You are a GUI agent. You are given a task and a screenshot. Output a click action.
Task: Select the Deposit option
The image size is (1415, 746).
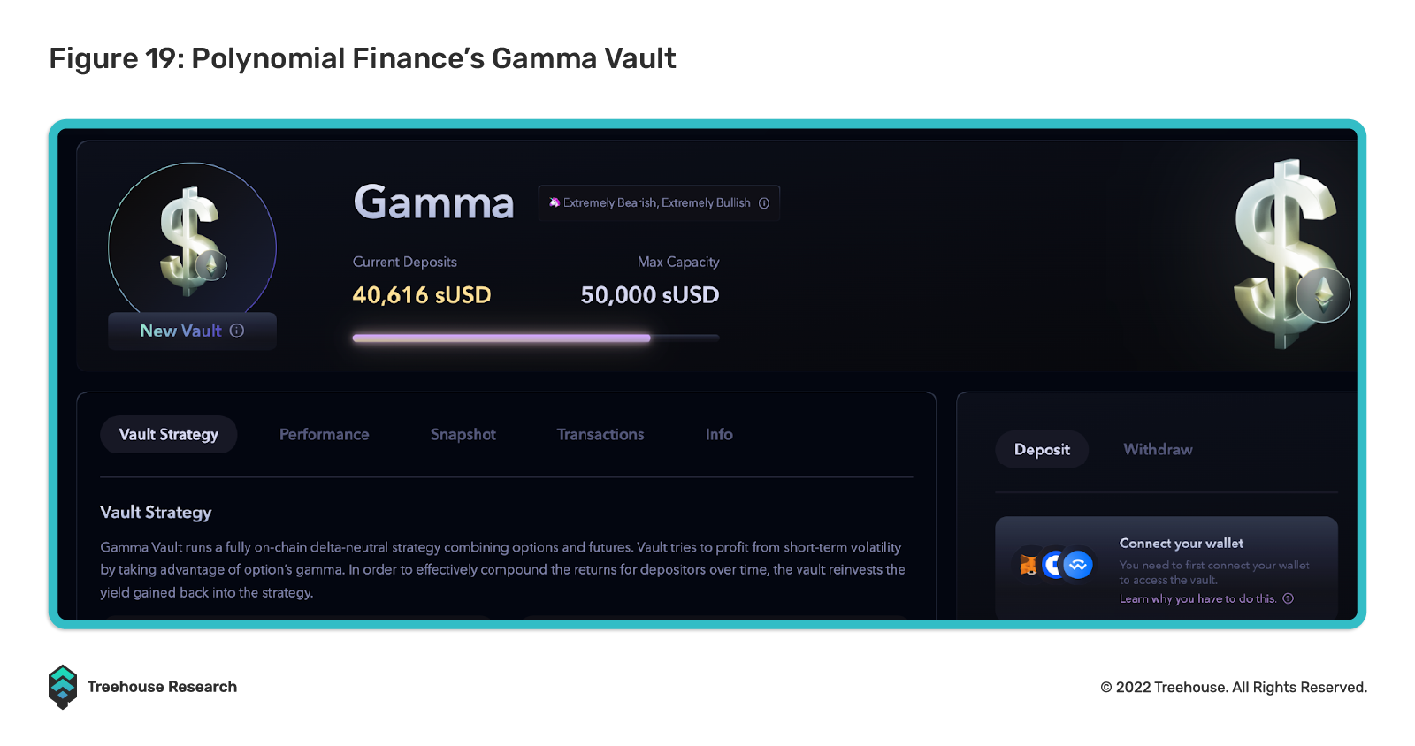tap(1042, 450)
